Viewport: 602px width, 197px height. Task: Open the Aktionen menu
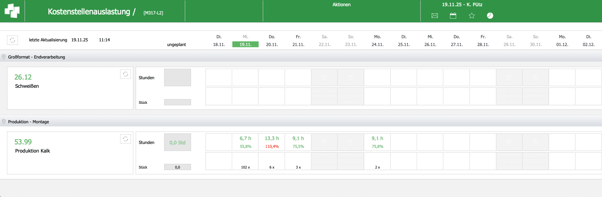point(341,5)
